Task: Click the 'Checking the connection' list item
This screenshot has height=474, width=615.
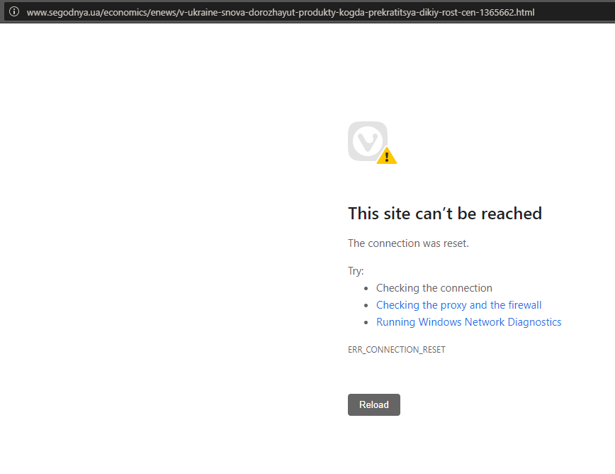Action: click(x=434, y=288)
